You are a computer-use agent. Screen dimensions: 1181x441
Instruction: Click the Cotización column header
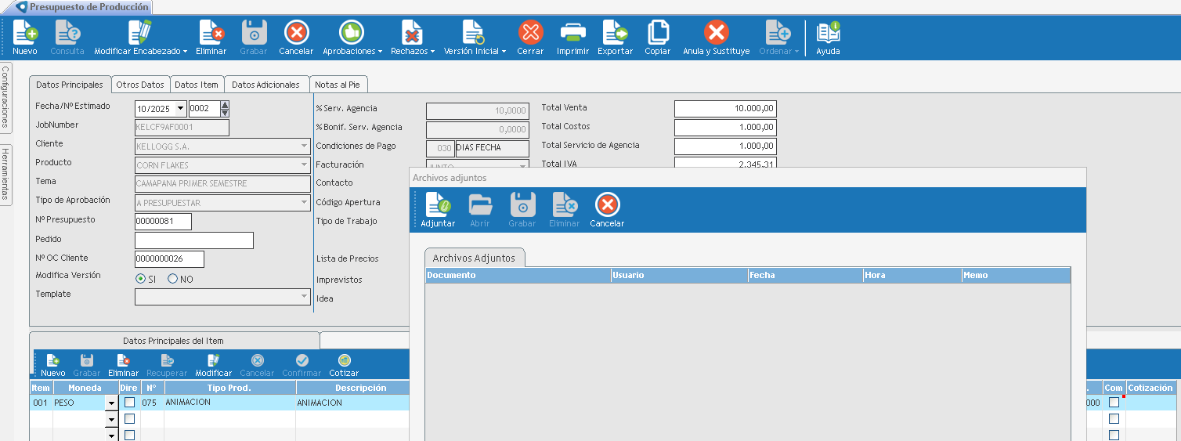(x=1150, y=388)
